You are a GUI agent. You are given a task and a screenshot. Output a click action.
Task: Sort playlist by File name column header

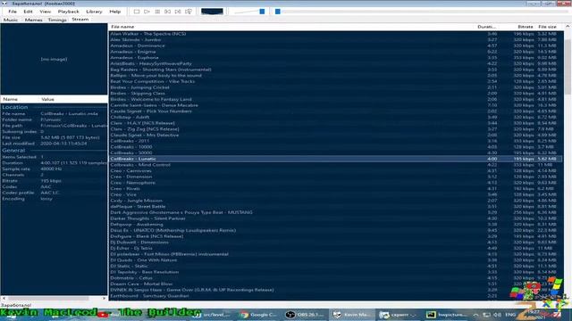[122, 27]
